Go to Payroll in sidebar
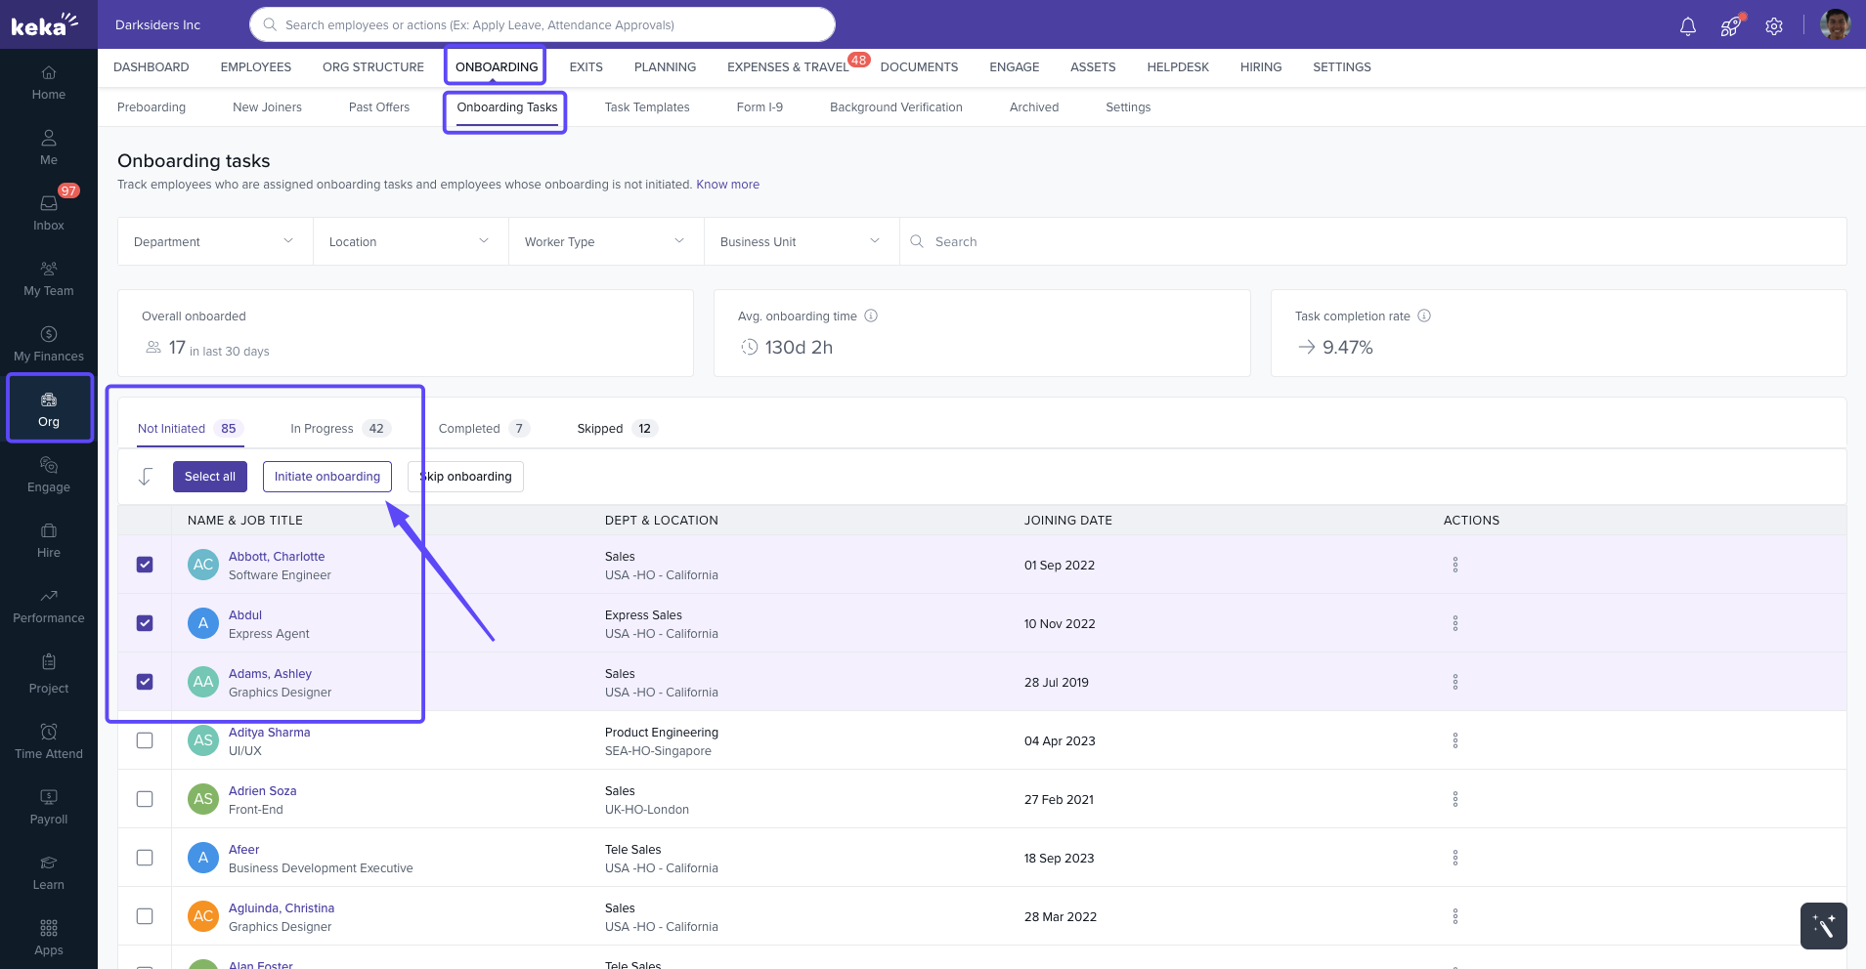The height and width of the screenshot is (969, 1866). coord(49,806)
